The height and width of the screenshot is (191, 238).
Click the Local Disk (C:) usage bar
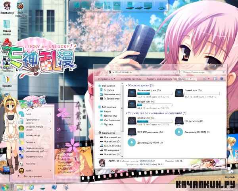pos(155,94)
